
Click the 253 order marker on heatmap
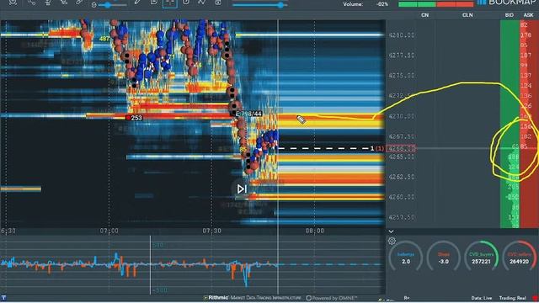134,118
